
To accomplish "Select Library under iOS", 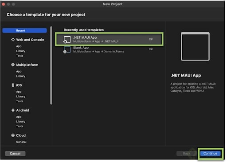I will pyautogui.click(x=21, y=96).
